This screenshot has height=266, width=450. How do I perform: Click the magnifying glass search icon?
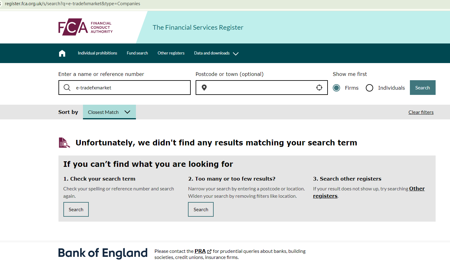click(67, 88)
